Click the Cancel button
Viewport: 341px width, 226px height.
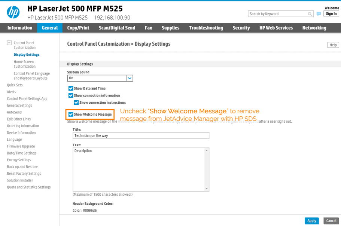(331, 221)
